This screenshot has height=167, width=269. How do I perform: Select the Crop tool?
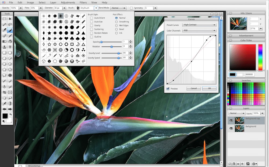[4, 92]
